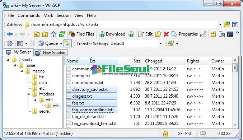Click SFTP-3 protocol in status bar
Image resolution: width=243 pixels, height=140 pixels.
(184, 134)
